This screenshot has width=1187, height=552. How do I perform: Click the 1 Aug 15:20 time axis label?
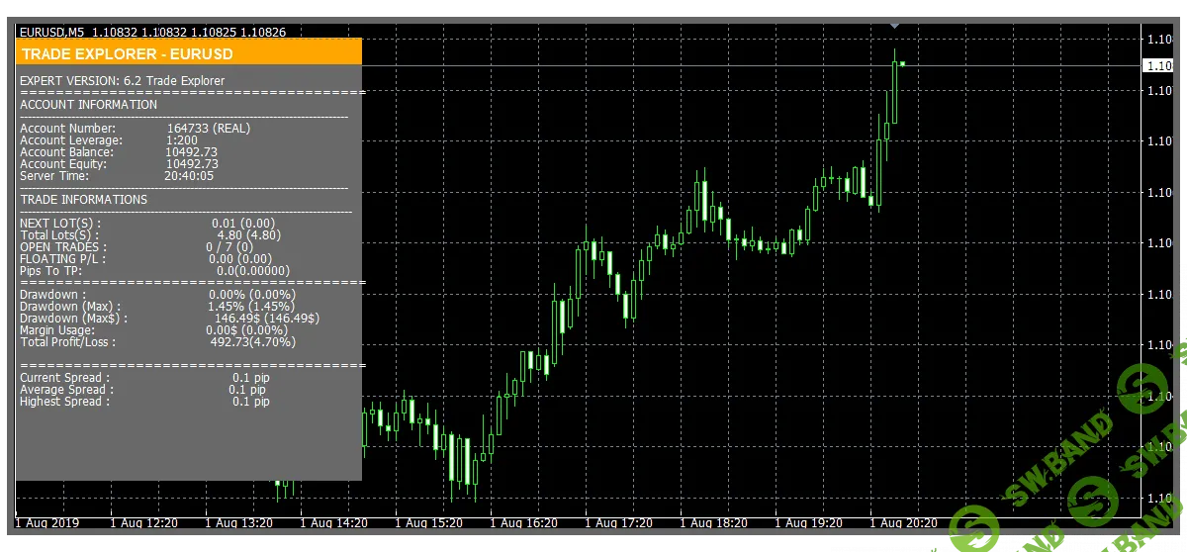[428, 522]
